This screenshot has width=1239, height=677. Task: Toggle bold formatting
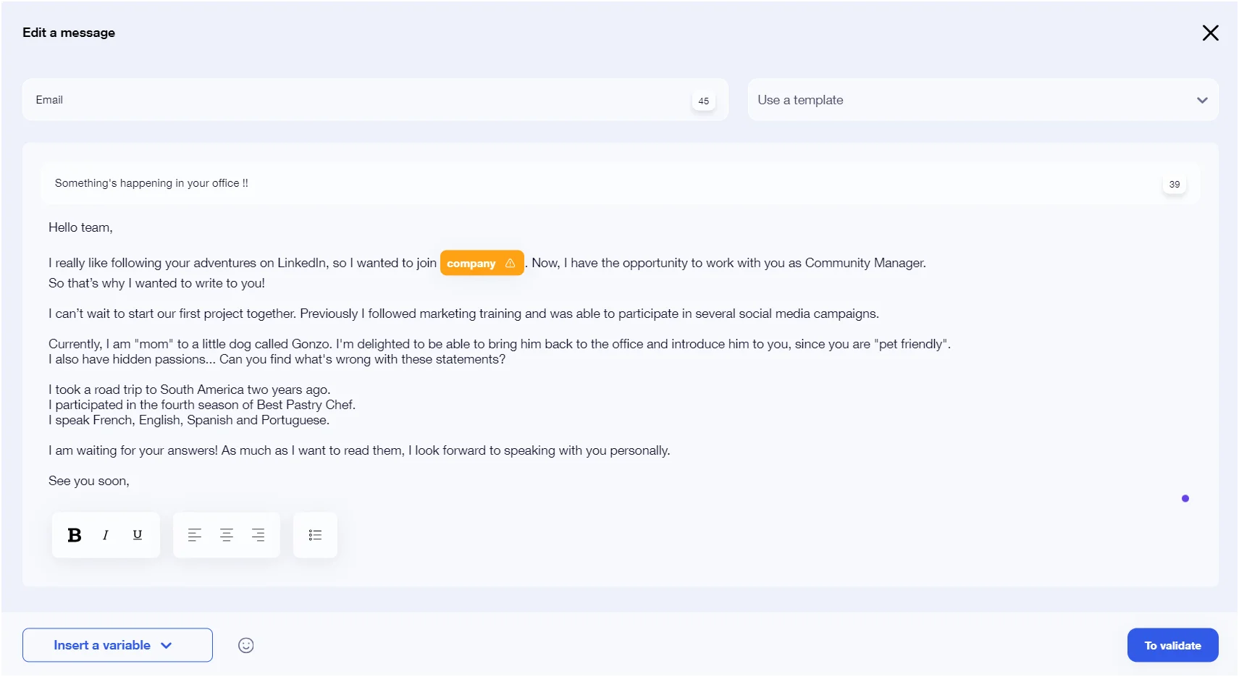(x=74, y=535)
